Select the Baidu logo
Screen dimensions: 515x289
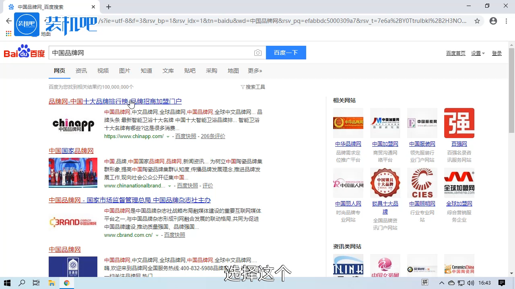click(24, 52)
